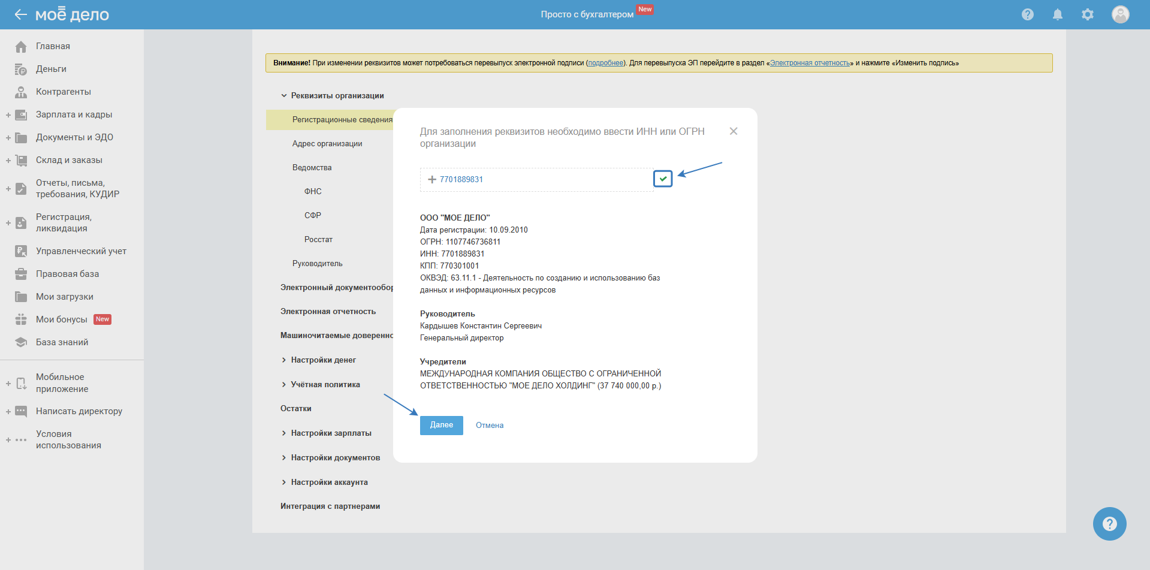Open Просто с бухгалтером in header
Screen dimensions: 1150x570
(x=587, y=14)
